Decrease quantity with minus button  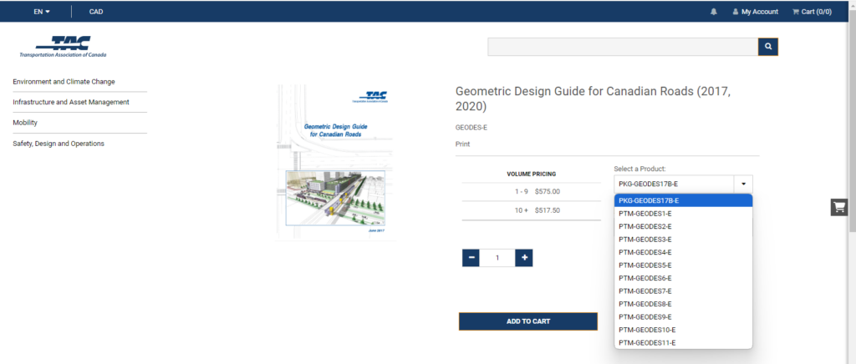point(471,258)
